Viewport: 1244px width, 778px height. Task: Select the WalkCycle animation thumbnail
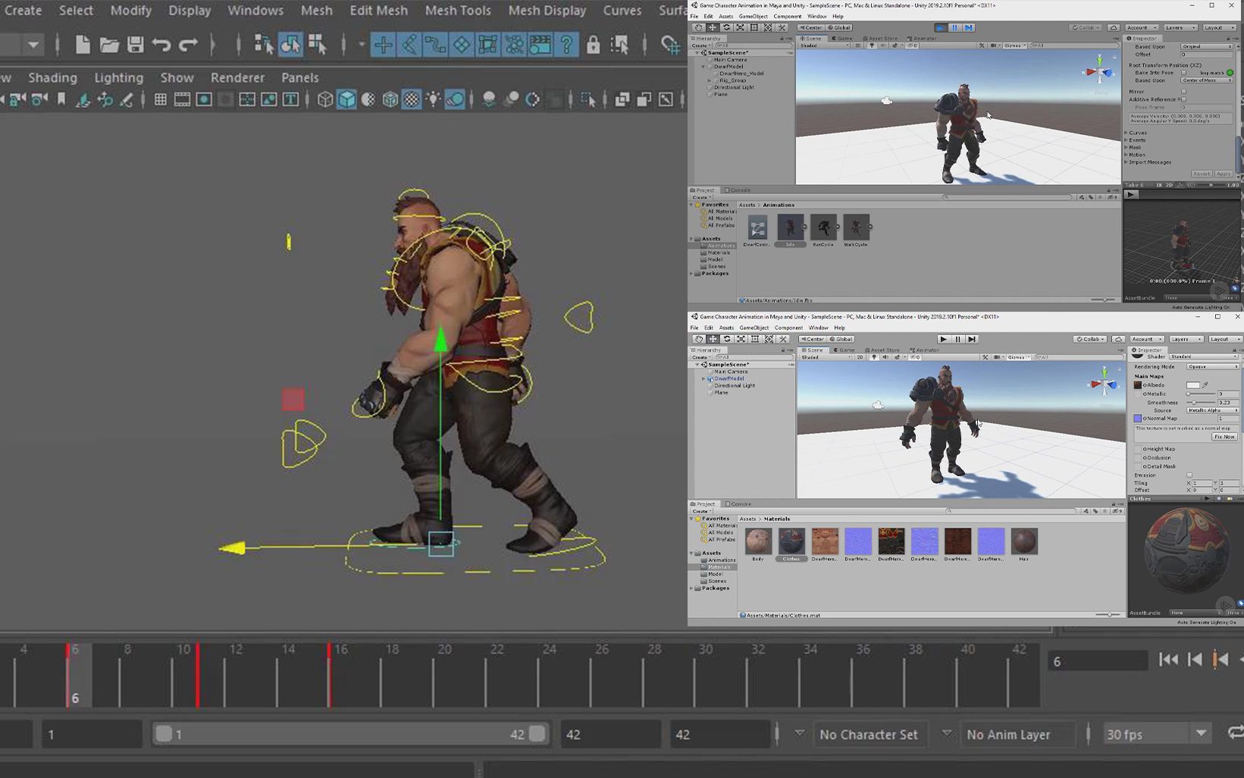857,227
